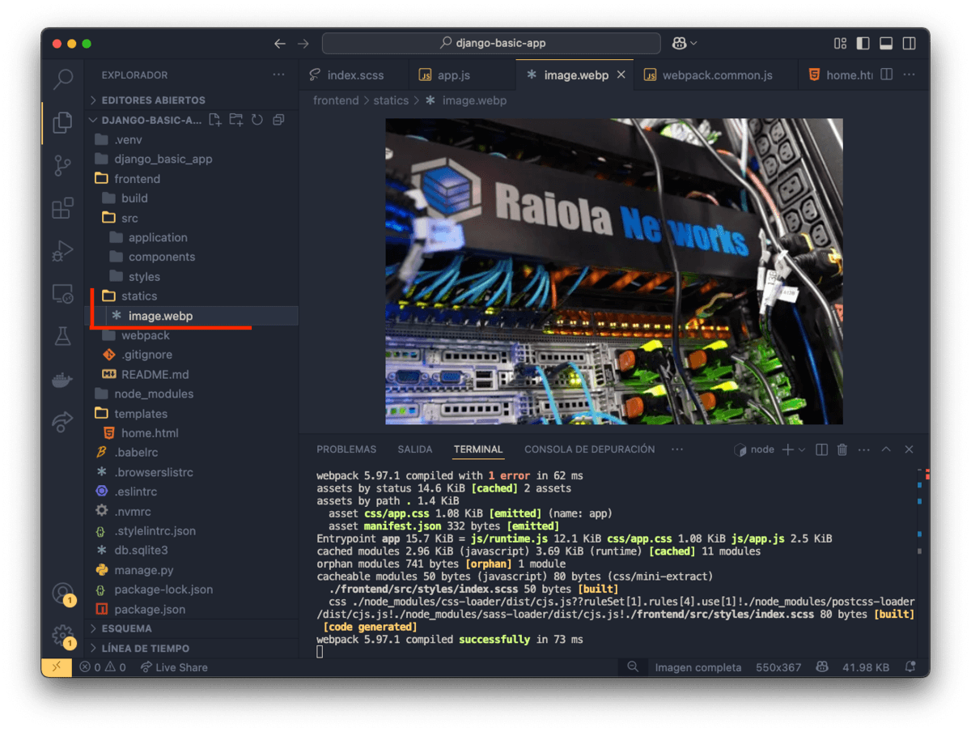Toggle the bottom panel visibility
This screenshot has width=971, height=732.
click(886, 43)
